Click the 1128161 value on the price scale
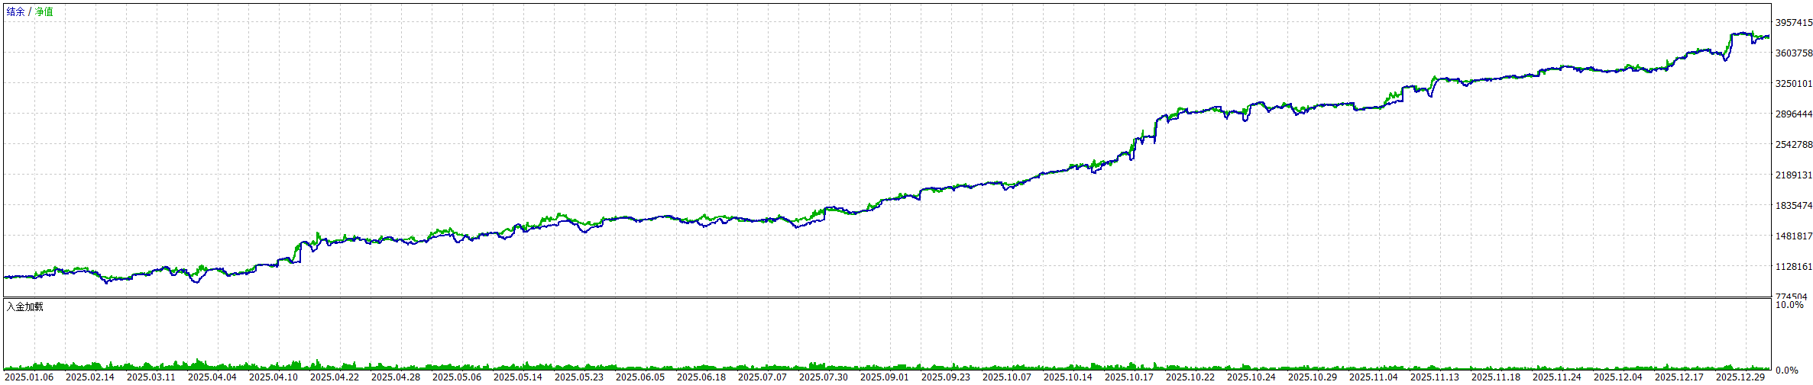Image resolution: width=1813 pixels, height=385 pixels. click(1794, 267)
